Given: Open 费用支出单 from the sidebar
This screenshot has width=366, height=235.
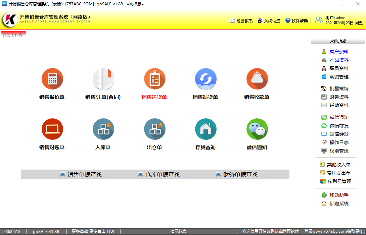Looking at the screenshot, I should (339, 173).
